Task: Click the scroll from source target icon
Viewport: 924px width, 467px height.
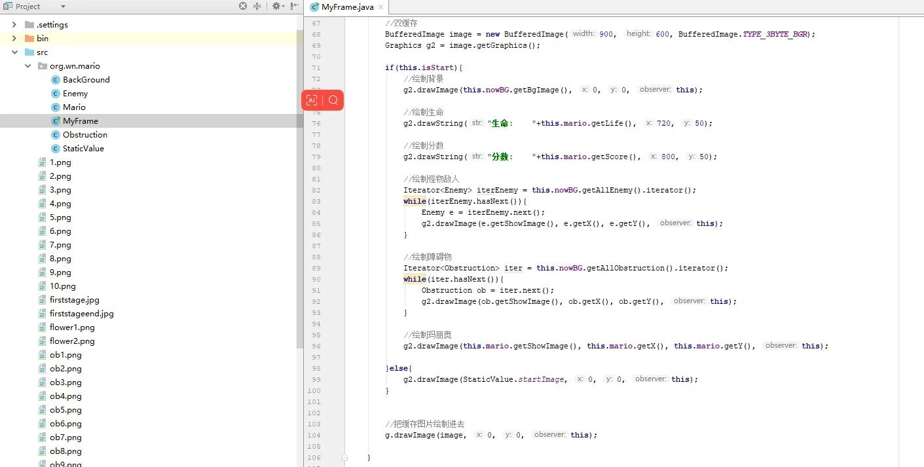Action: click(x=243, y=7)
